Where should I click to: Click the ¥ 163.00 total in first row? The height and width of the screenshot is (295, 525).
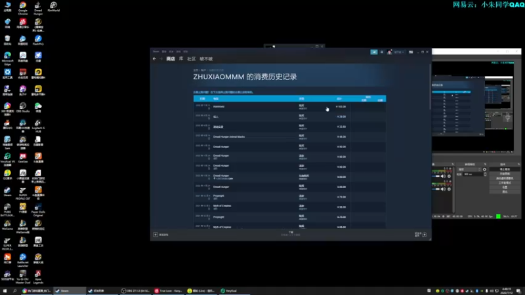click(x=341, y=107)
